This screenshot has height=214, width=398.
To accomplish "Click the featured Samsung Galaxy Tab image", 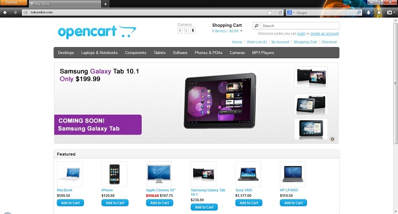I will point(203,174).
